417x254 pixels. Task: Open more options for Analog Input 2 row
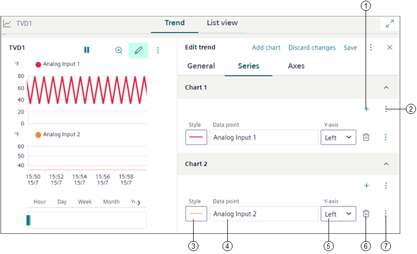pos(386,214)
